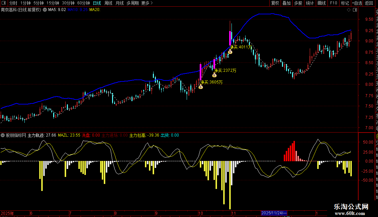Click the 2025年 label on time axis

(x=7, y=213)
